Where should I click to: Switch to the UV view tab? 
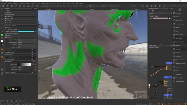[70, 9]
